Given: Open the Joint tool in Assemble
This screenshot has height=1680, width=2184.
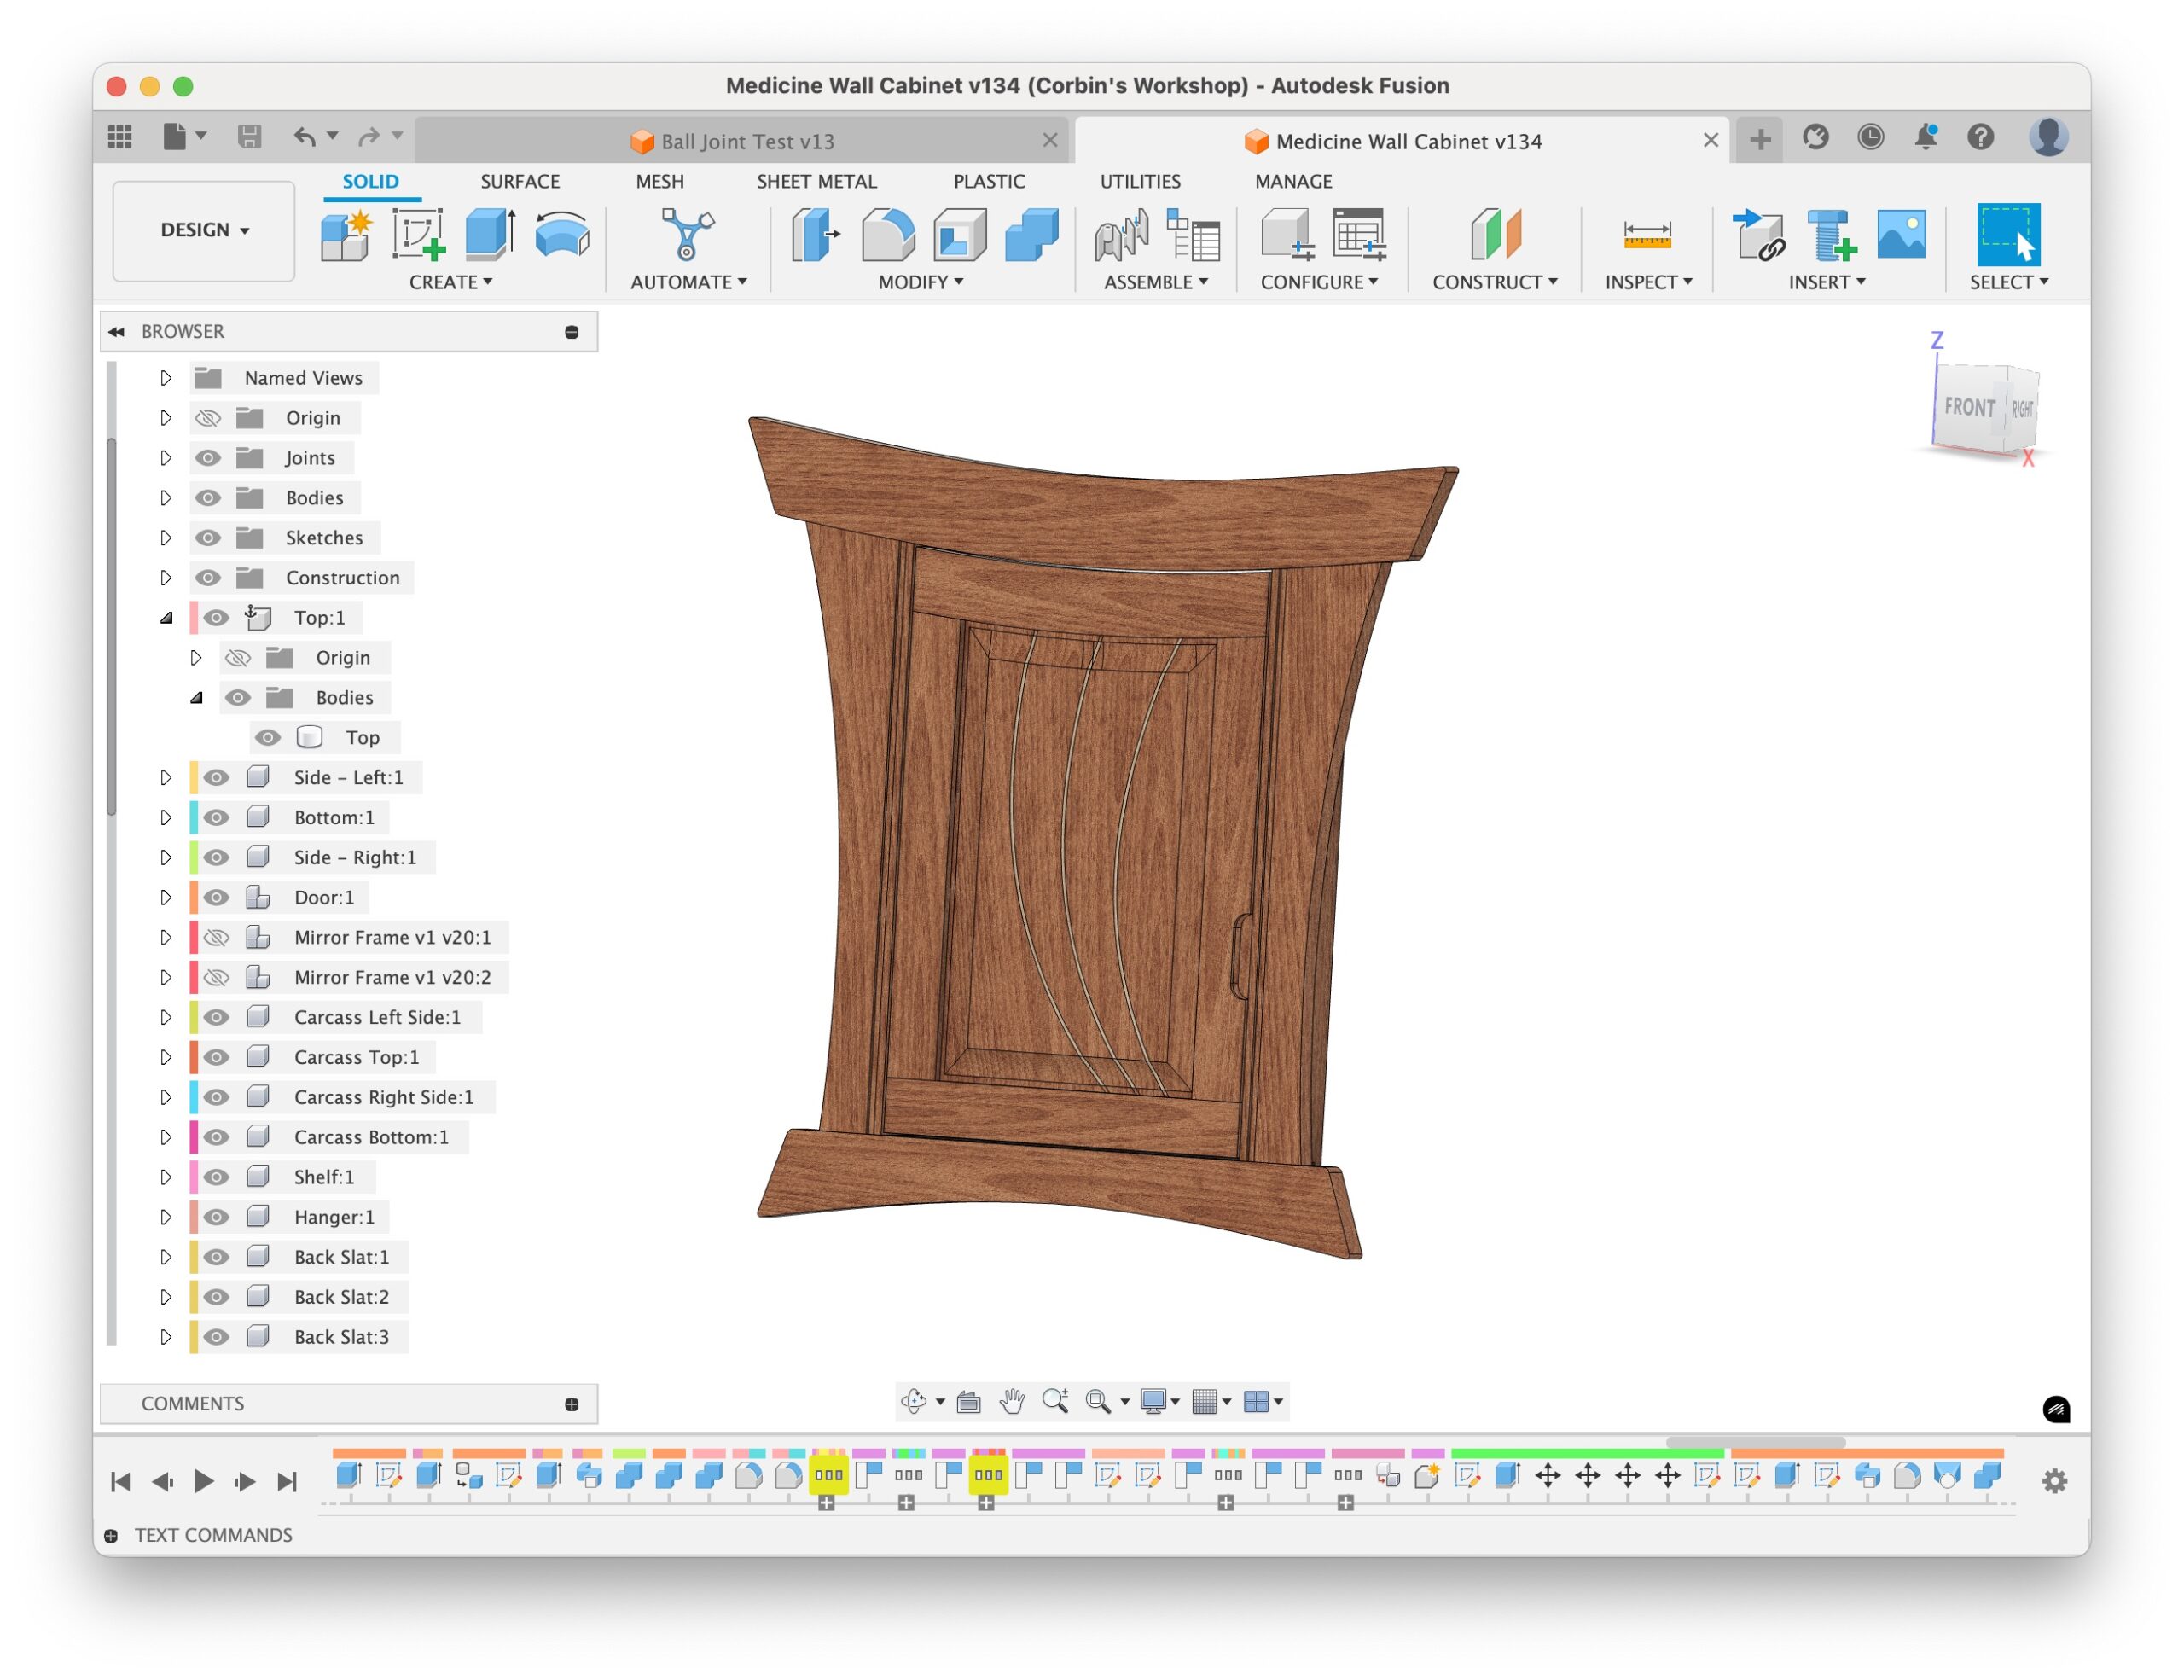Looking at the screenshot, I should coord(1121,234).
